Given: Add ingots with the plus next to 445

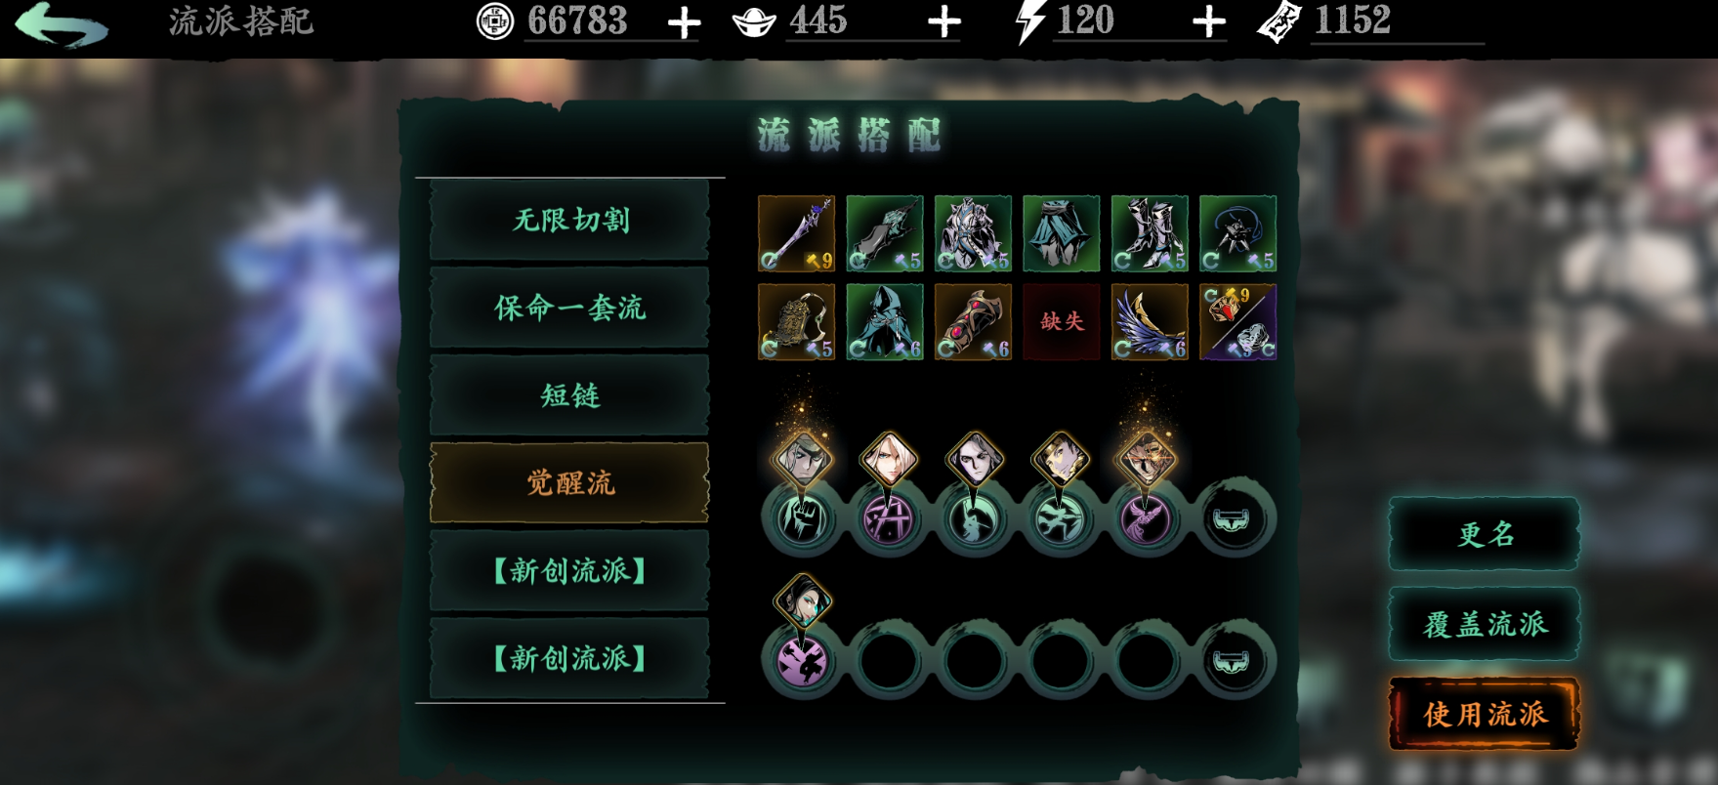Looking at the screenshot, I should pyautogui.click(x=943, y=21).
